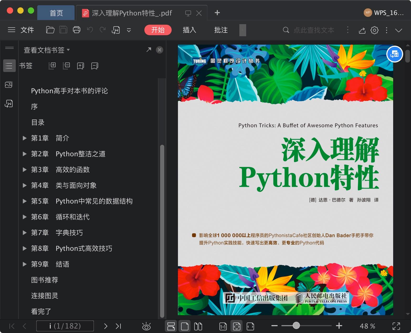Go to first page button

(12, 326)
